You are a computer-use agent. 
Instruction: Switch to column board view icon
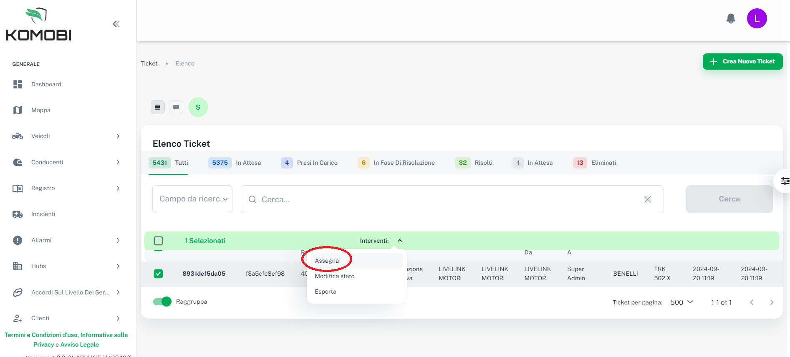coord(176,107)
